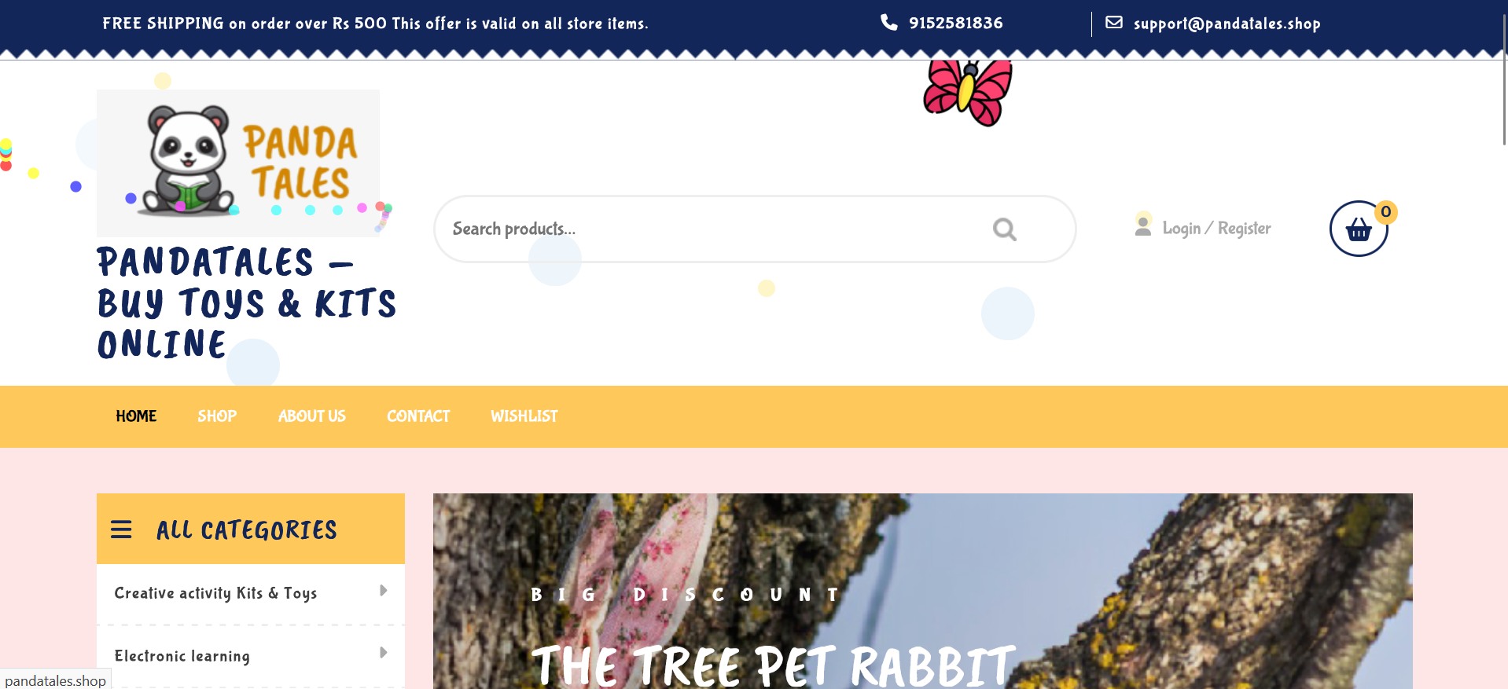Expand the Electronic learning arrow
The width and height of the screenshot is (1508, 689).
tap(383, 653)
